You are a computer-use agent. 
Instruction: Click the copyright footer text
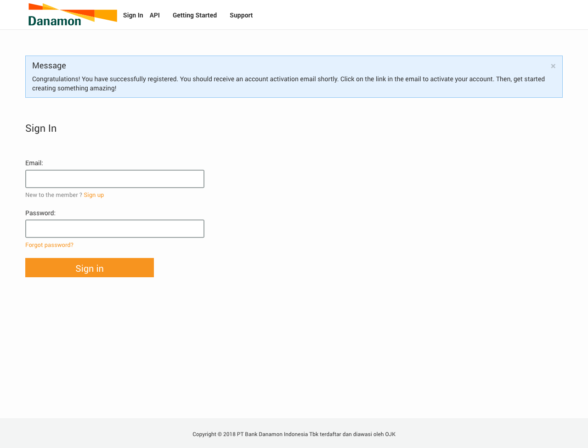pyautogui.click(x=294, y=434)
